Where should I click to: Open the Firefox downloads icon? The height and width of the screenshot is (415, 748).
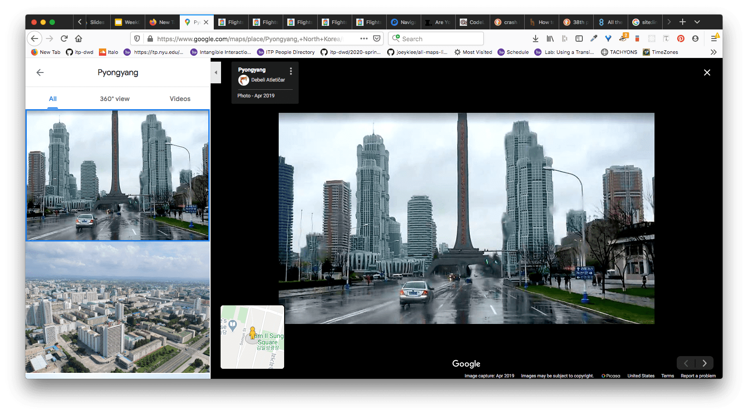tap(535, 39)
